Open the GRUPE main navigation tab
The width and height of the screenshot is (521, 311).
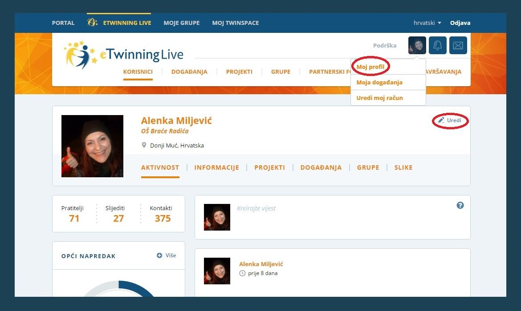coord(281,72)
